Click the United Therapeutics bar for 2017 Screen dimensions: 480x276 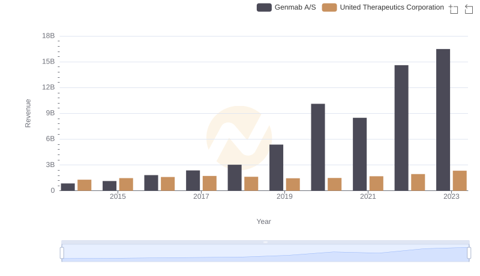(209, 183)
